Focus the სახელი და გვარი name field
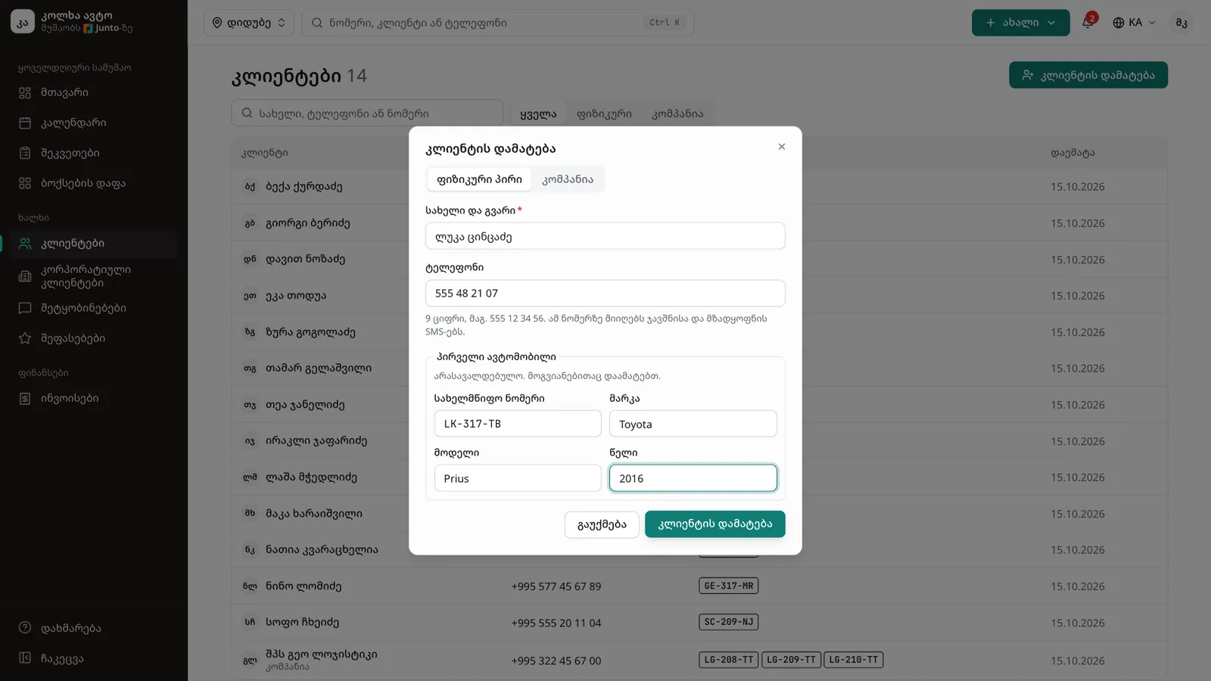The image size is (1211, 681). tap(605, 236)
